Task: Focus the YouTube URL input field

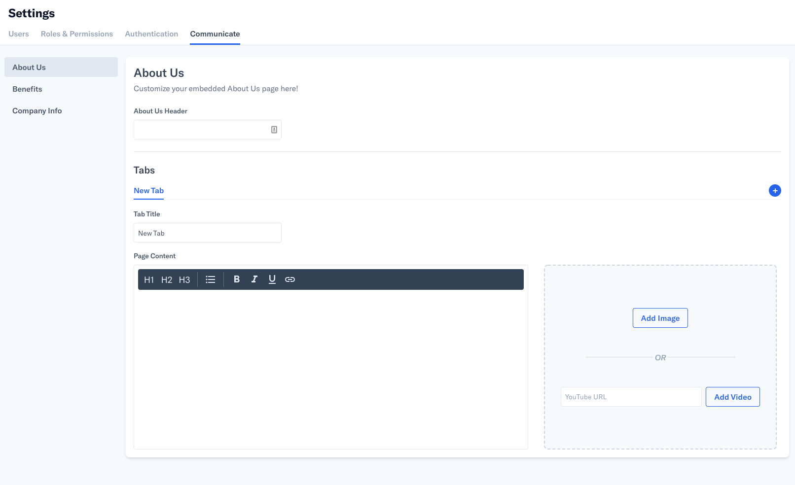Action: click(x=631, y=397)
